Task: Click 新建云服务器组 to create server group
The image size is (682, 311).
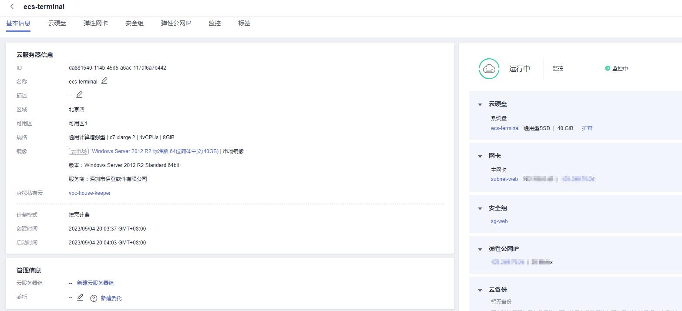Action: coord(95,283)
